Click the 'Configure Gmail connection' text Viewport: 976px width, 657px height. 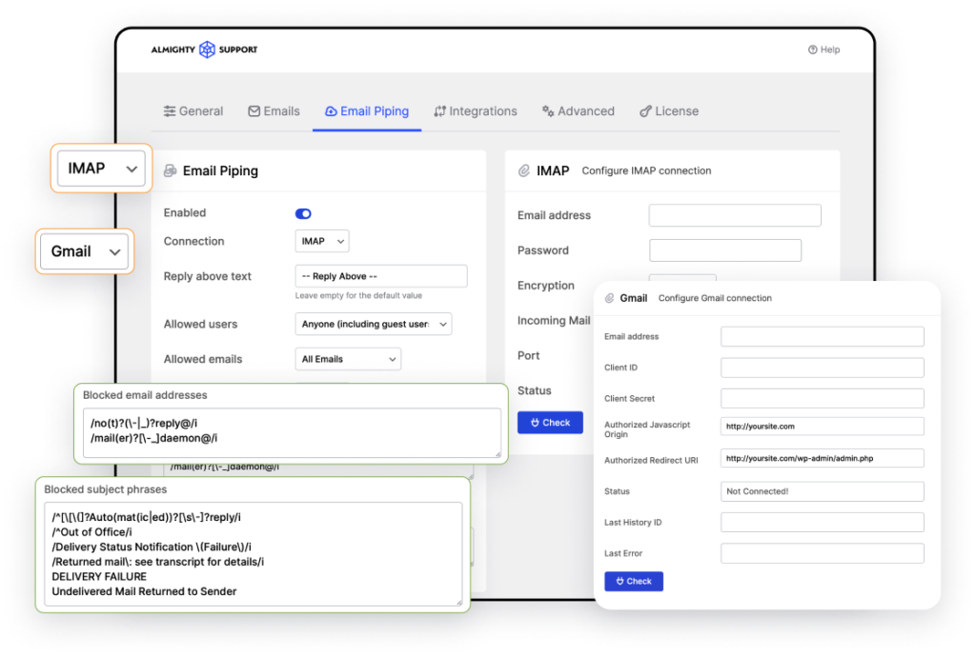coord(715,298)
